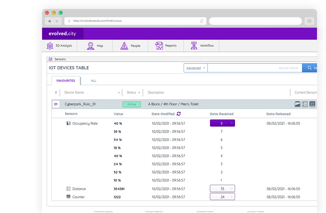Select data received entry 1

pos(221,180)
